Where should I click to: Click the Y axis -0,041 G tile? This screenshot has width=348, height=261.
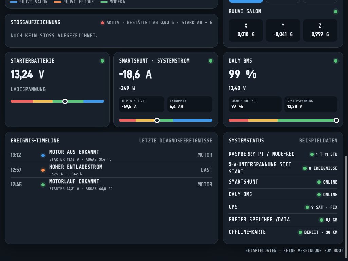[x=283, y=30]
